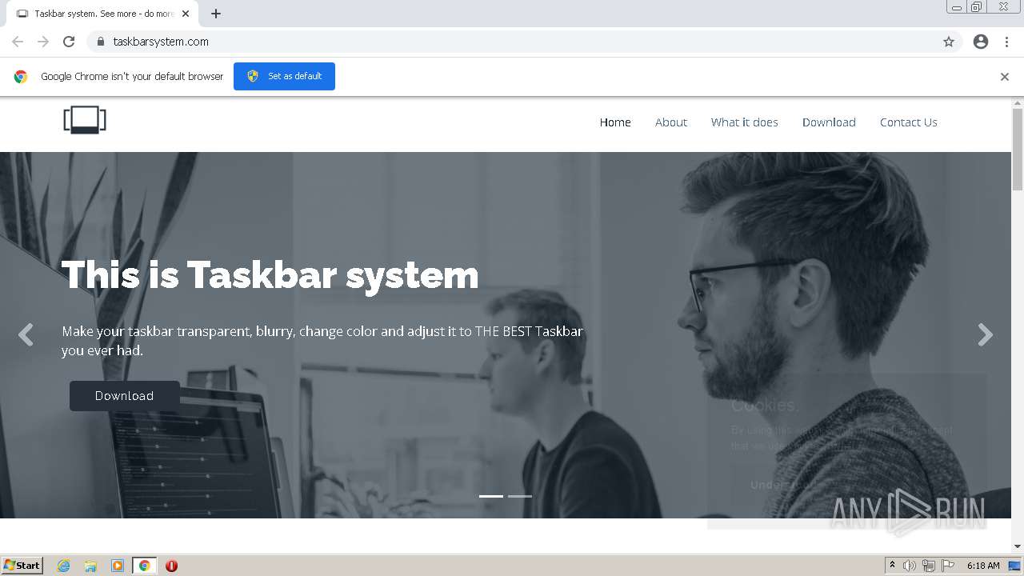Open the media player taskbar icon
Screen dimensions: 1024x576
click(x=118, y=566)
